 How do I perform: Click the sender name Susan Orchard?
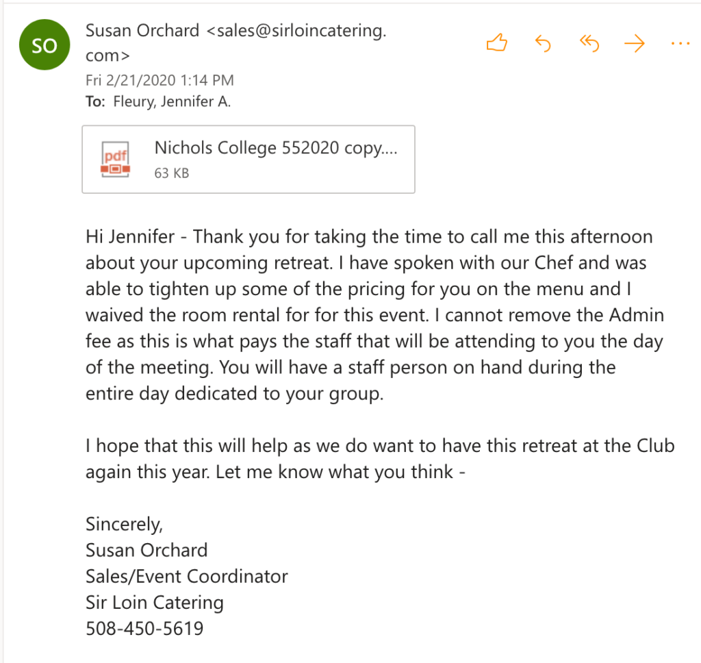pyautogui.click(x=142, y=31)
